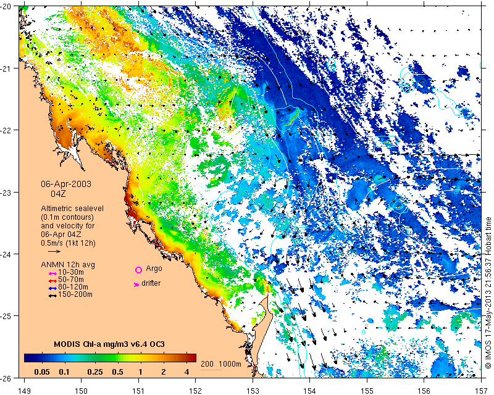Click the 'drifter' legend label
The width and height of the screenshot is (494, 395).
click(151, 283)
